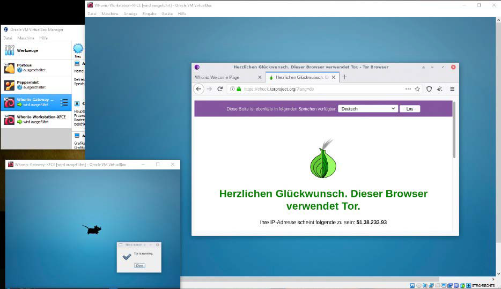501x289 pixels.
Task: Open Eingabe menu in Workstation VM window
Action: tap(149, 14)
